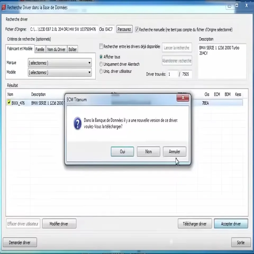
Task: Click Non in the ECM Titanium dialog
Action: tap(148, 151)
